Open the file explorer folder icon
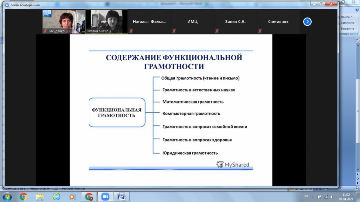The image size is (360, 202). [x=40, y=197]
